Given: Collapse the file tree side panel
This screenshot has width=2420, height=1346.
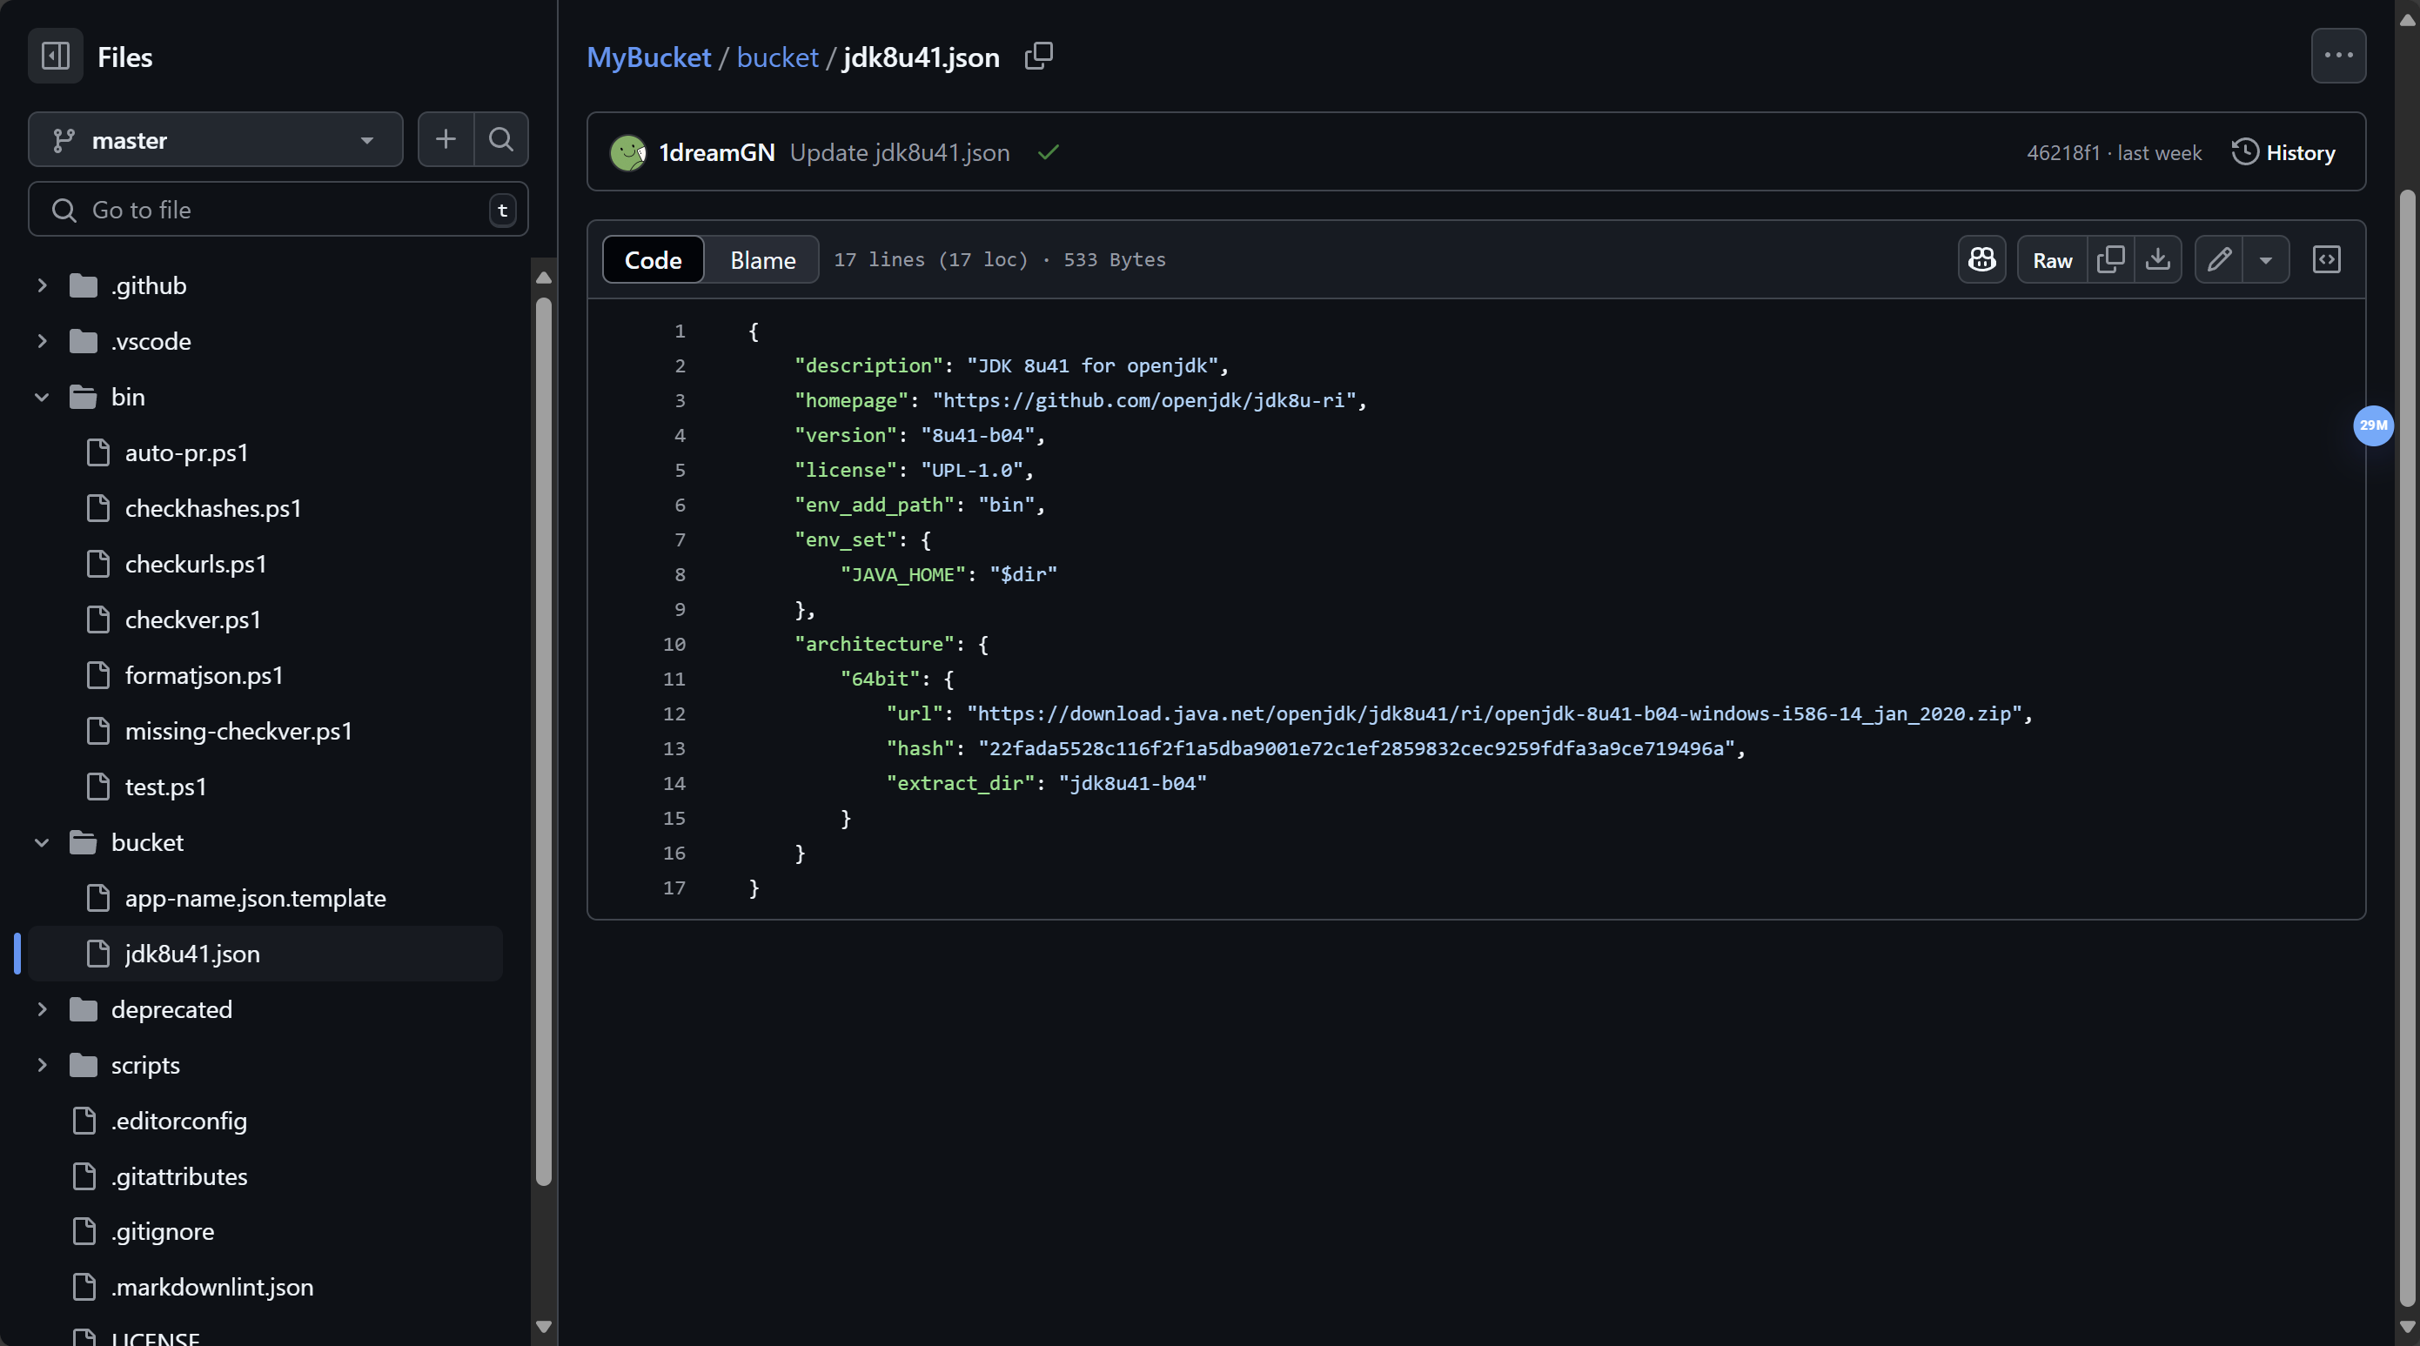Looking at the screenshot, I should [x=56, y=57].
